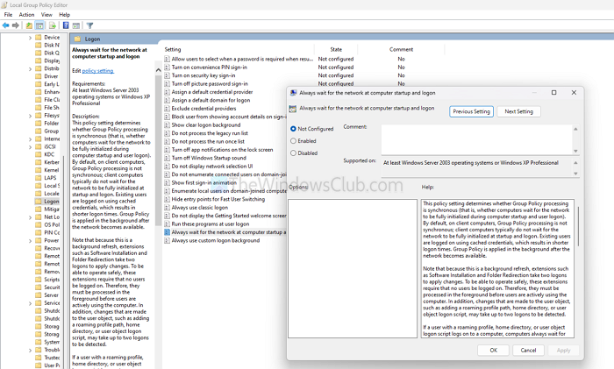614x369 pixels.
Task: Open the View menu
Action: 46,15
